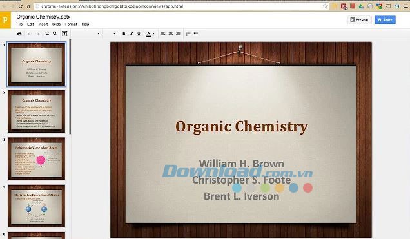This screenshot has height=239, width=410.
Task: Open the text color picker
Action: coord(150,34)
